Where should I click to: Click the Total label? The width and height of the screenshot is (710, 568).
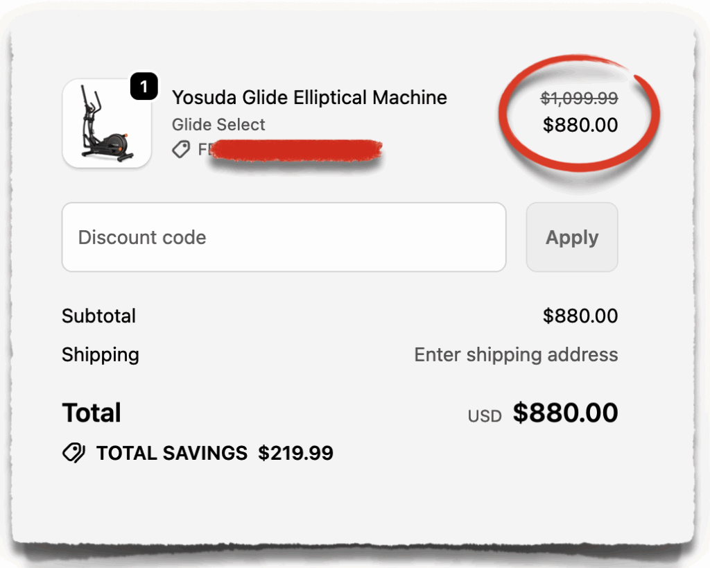click(92, 412)
